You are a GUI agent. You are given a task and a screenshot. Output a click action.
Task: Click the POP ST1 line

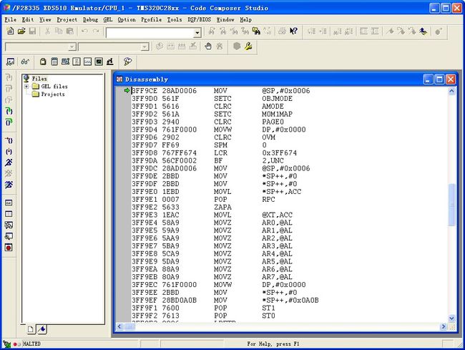pyautogui.click(x=203, y=308)
